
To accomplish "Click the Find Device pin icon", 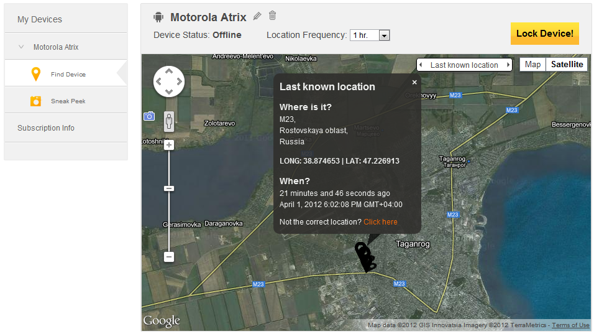I will (35, 74).
